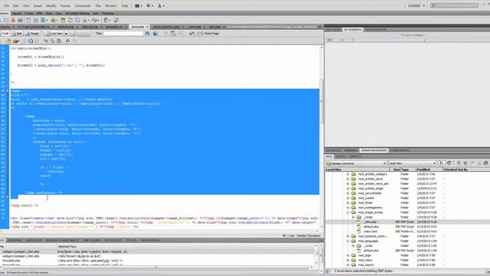Viewport: 490px width, 276px height.
Task: Close the active _item.php document tab
Action: (x=148, y=27)
